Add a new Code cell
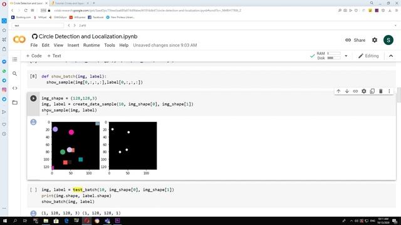This screenshot has height=225, width=401. [34, 56]
